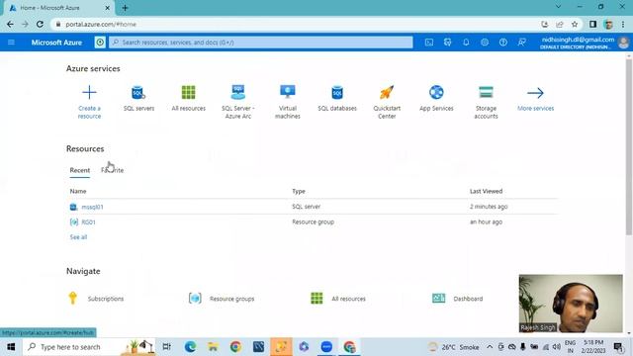Open SQL databases service
This screenshot has height=356, width=633.
[337, 98]
